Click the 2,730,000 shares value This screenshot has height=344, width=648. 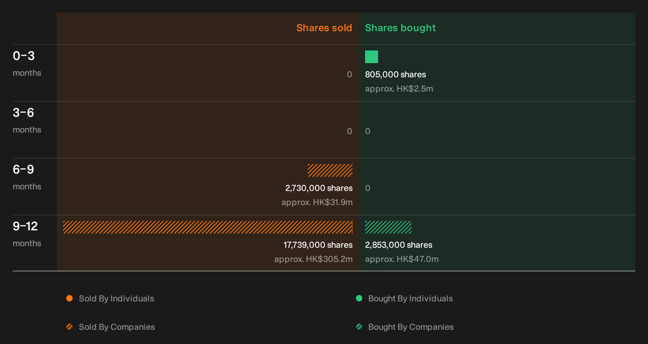pyautogui.click(x=319, y=188)
